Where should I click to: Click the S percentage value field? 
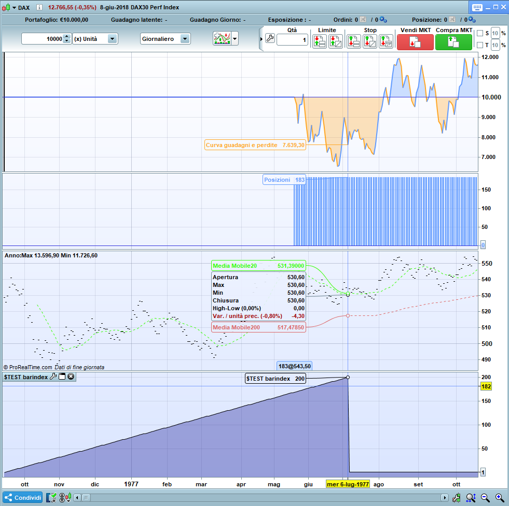coord(495,33)
